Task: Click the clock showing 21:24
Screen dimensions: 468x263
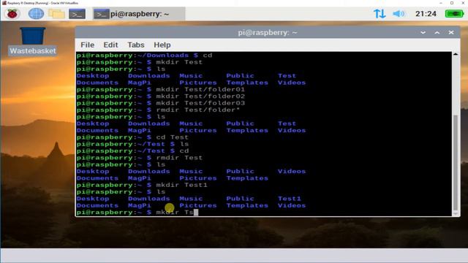Action: pos(426,14)
